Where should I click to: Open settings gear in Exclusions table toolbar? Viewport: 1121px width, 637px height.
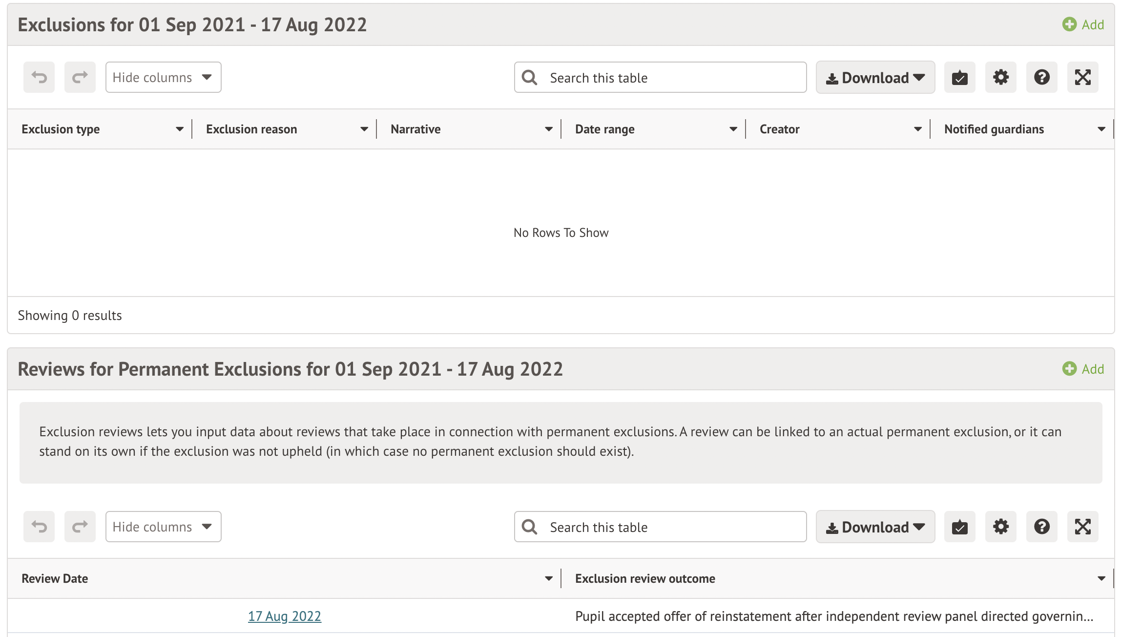click(1000, 77)
